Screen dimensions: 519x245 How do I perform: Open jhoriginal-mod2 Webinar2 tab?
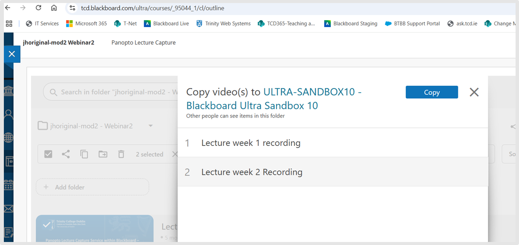[58, 42]
